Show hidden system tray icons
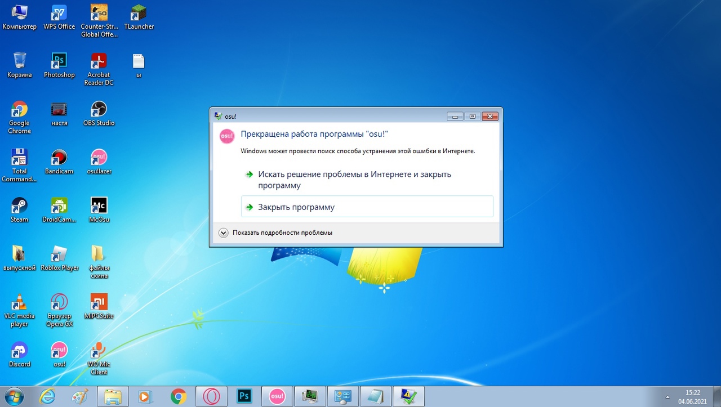 (x=668, y=397)
